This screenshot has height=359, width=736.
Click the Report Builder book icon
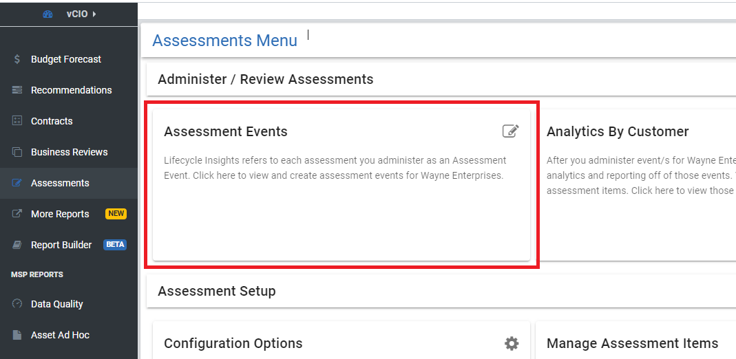[x=17, y=245]
